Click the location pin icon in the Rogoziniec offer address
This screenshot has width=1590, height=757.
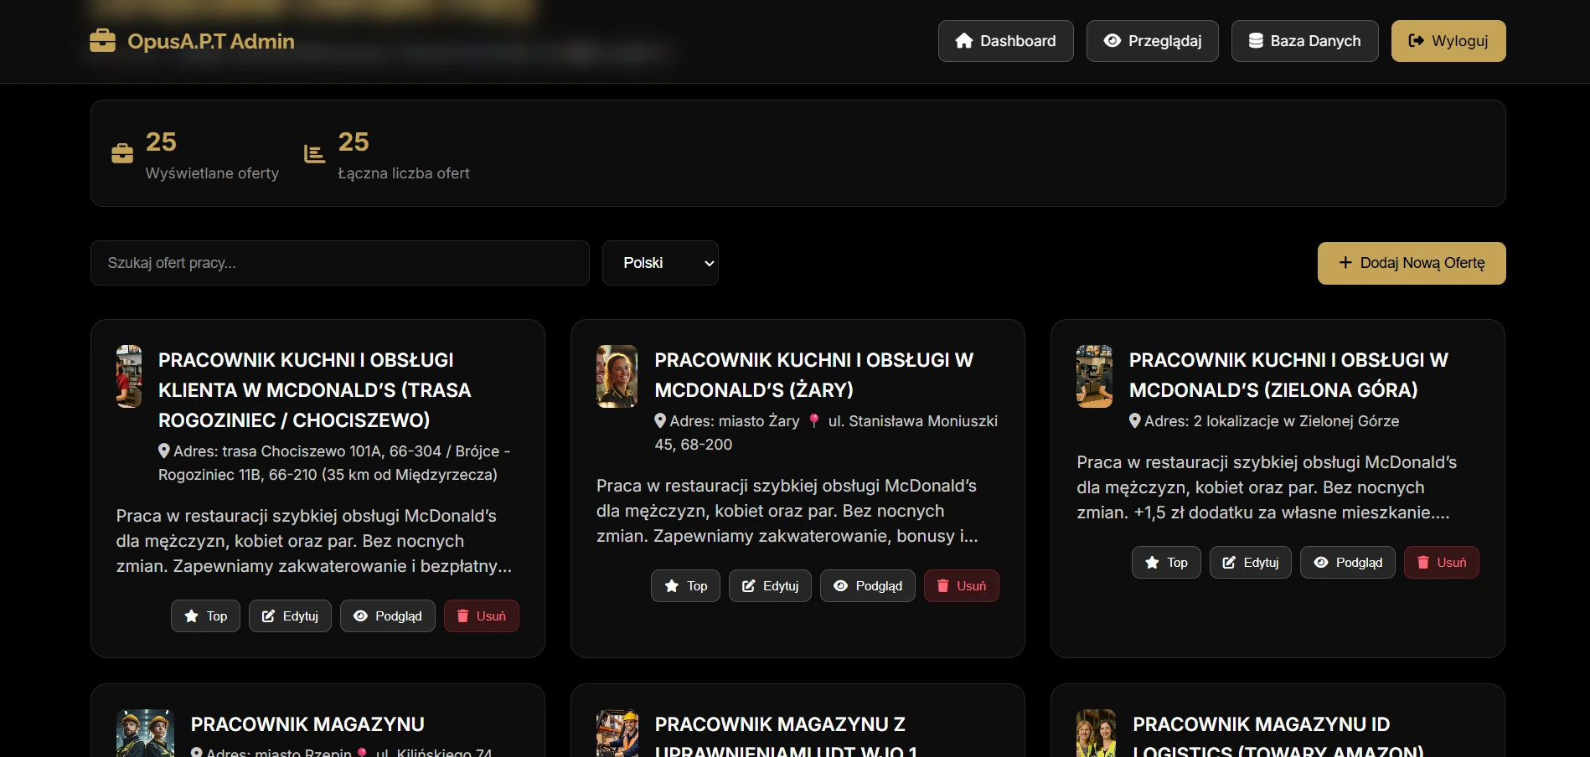click(x=164, y=451)
